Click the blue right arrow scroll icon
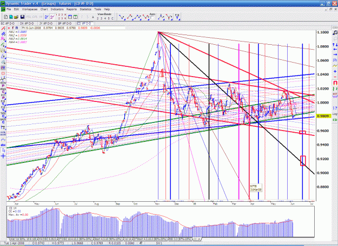 (x=335, y=54)
